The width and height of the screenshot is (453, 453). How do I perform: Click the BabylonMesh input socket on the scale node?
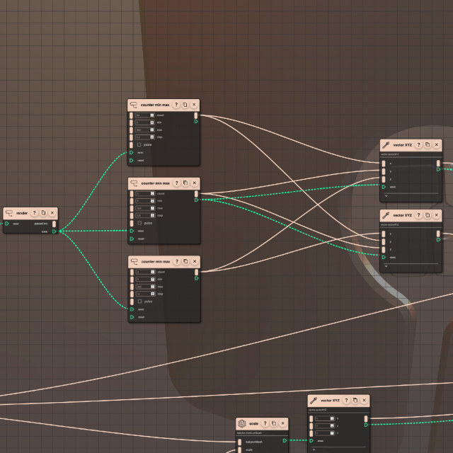pos(239,442)
